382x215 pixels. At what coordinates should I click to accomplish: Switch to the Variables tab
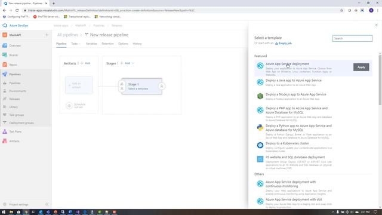(91, 44)
